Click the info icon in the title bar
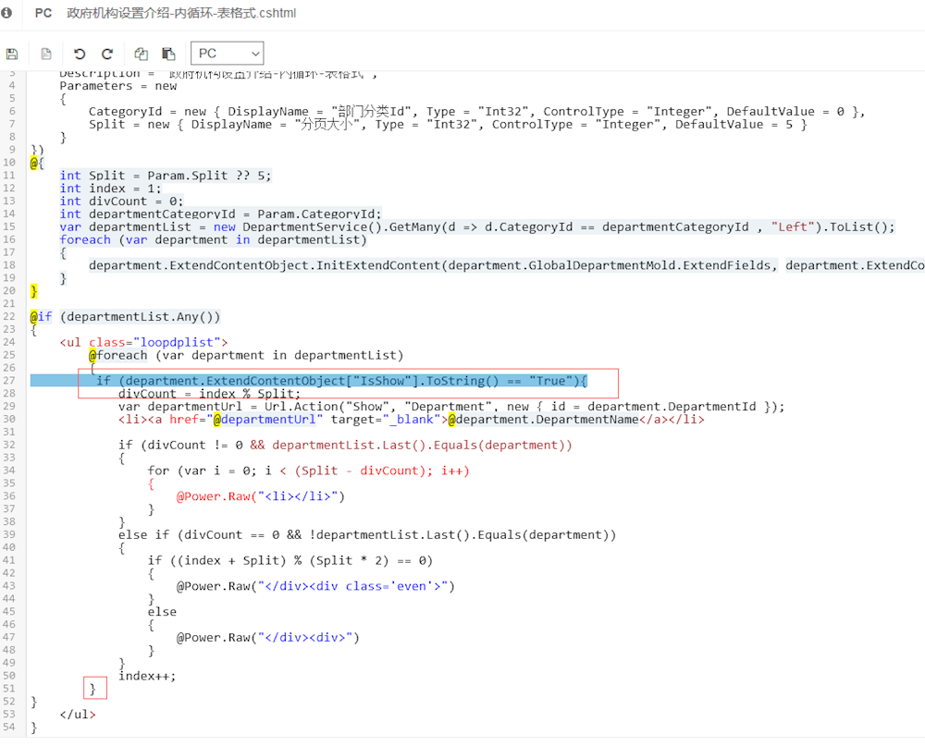 click(7, 13)
